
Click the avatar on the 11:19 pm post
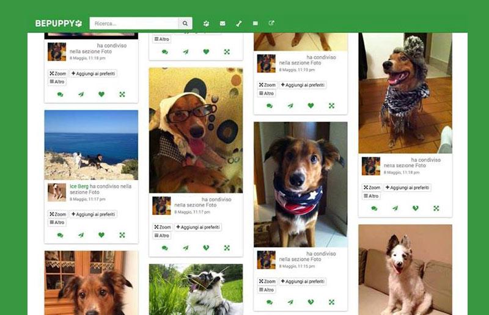click(x=267, y=63)
